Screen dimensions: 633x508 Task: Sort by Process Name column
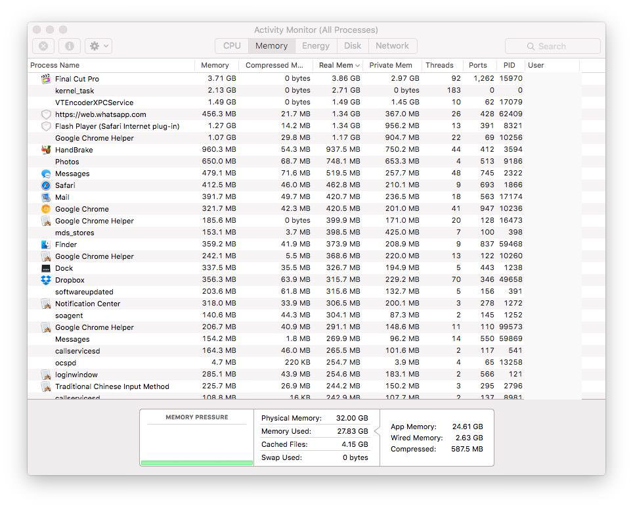[x=112, y=66]
